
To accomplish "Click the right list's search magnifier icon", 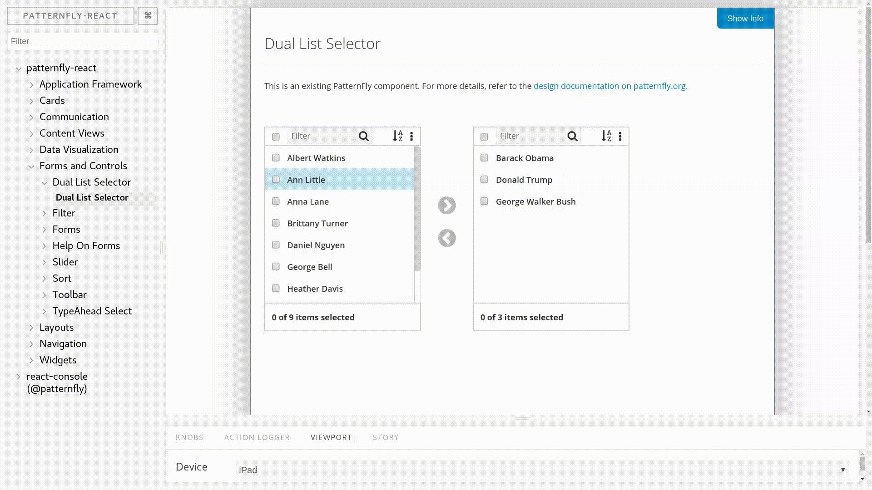I will coord(572,136).
